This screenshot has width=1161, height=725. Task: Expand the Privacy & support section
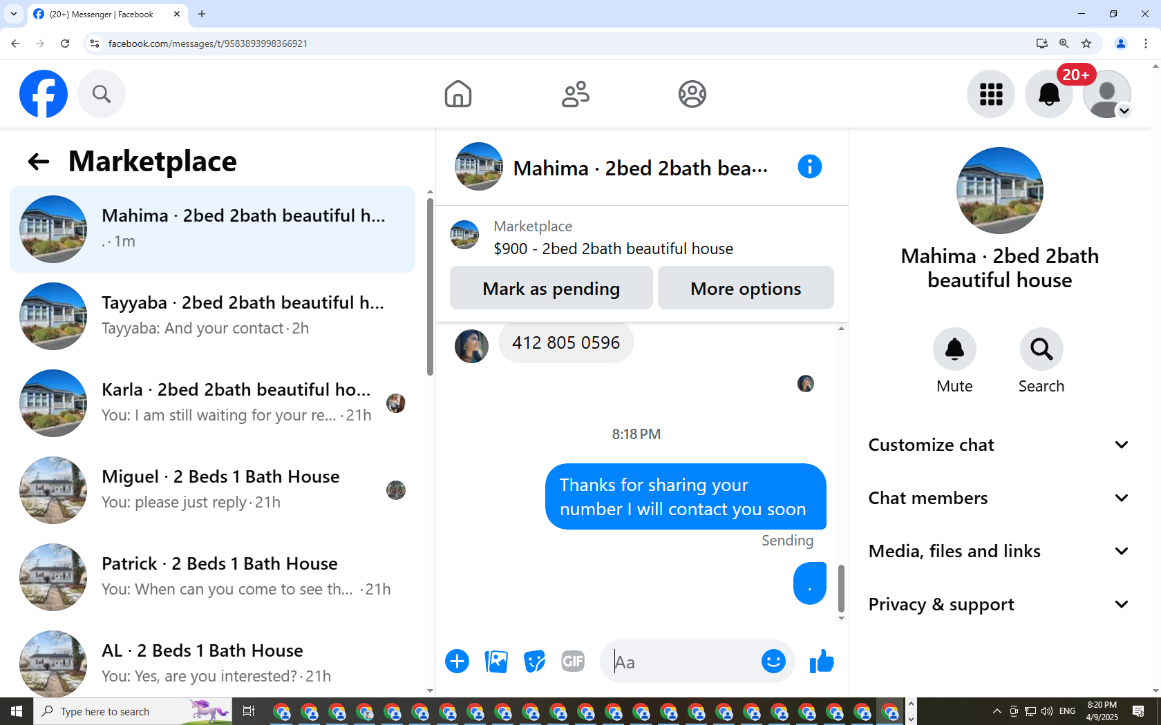click(x=999, y=604)
